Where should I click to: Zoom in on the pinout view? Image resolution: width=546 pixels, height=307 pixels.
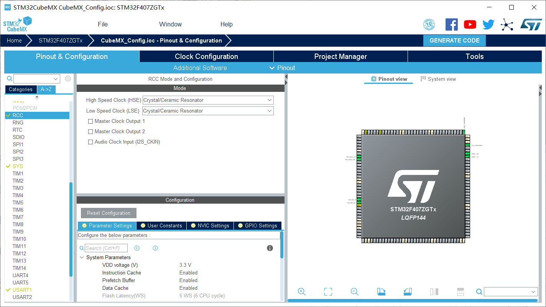point(301,291)
